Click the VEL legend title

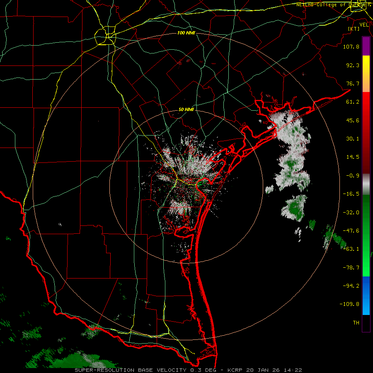[x=364, y=25]
